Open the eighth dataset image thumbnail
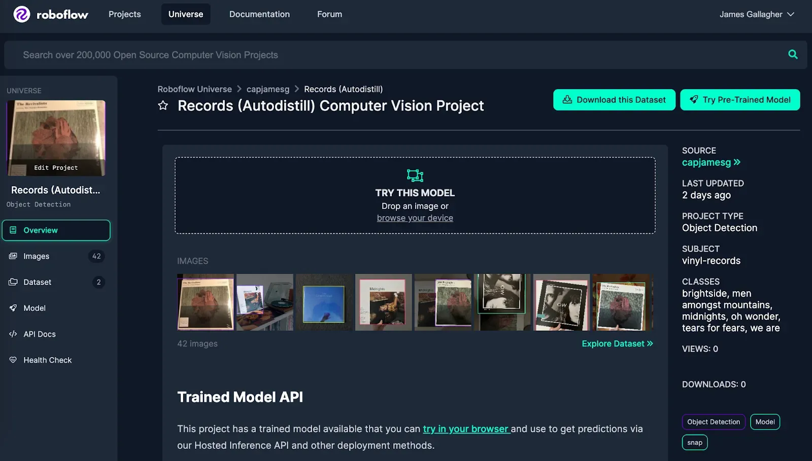 [623, 302]
